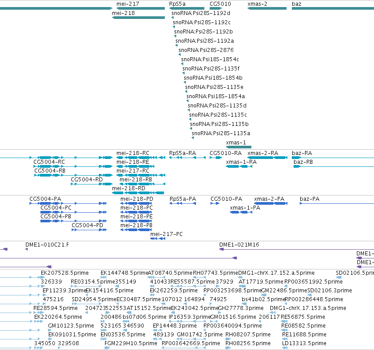Click snoRNA:Psi28S-1192d label

tap(201, 13)
